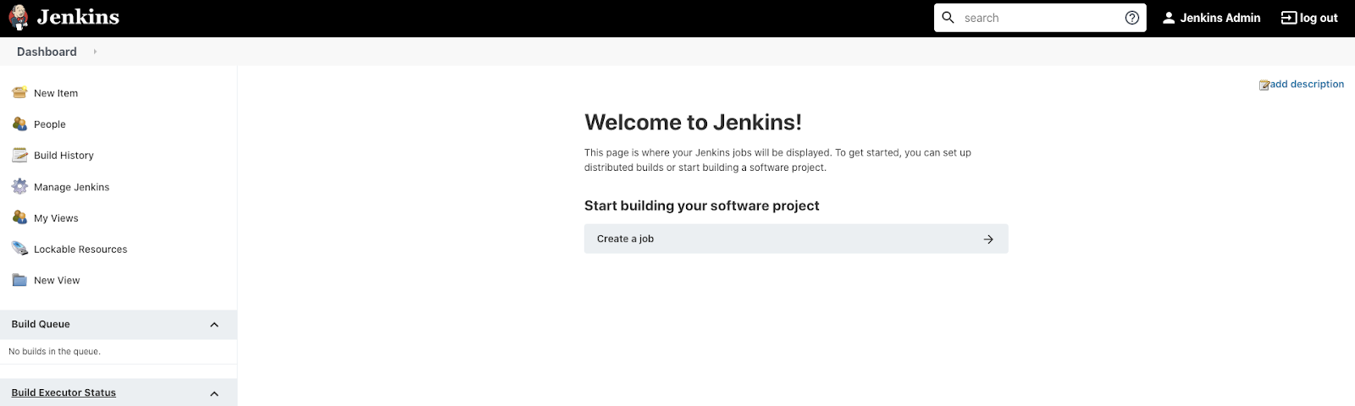Click the Create a job button
The width and height of the screenshot is (1355, 406).
(x=795, y=239)
